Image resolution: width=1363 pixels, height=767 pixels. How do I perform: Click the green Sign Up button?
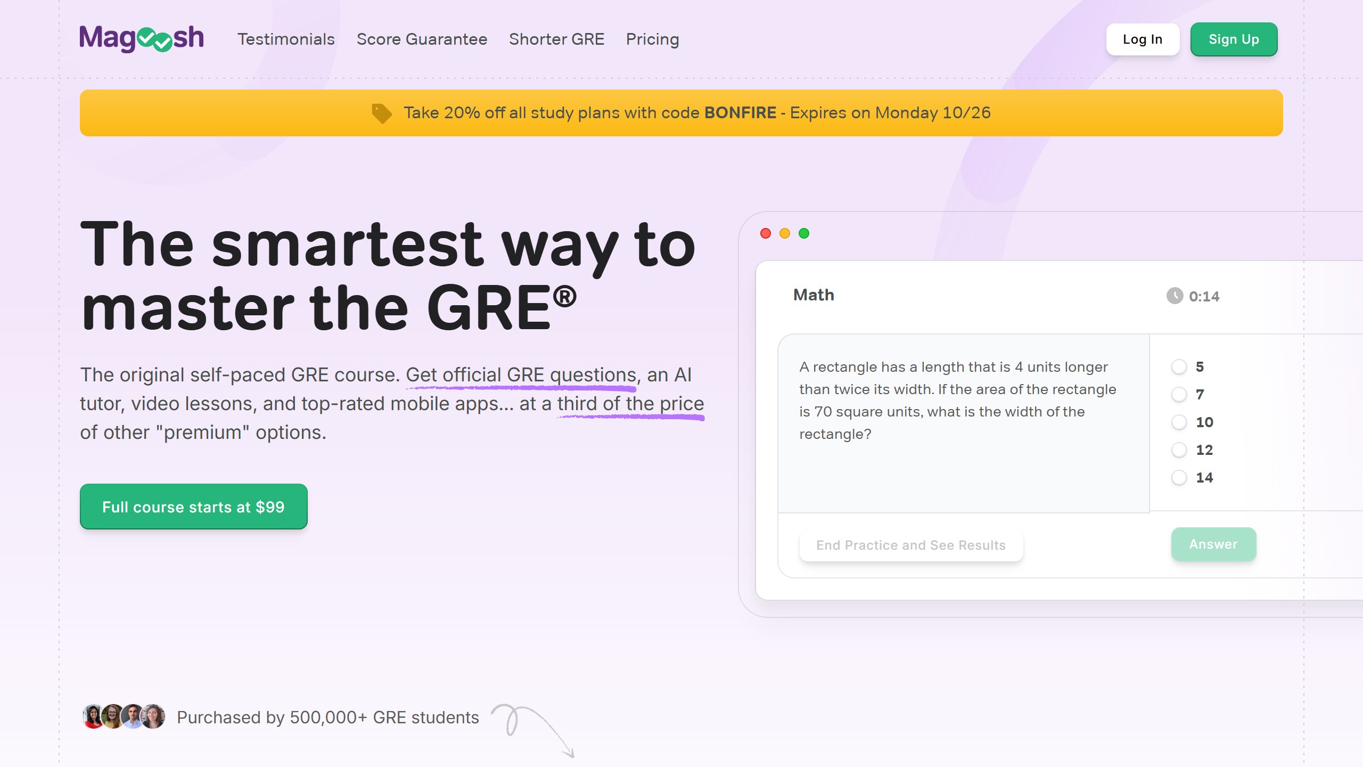1234,39
